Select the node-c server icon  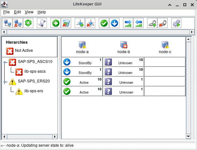point(165,45)
